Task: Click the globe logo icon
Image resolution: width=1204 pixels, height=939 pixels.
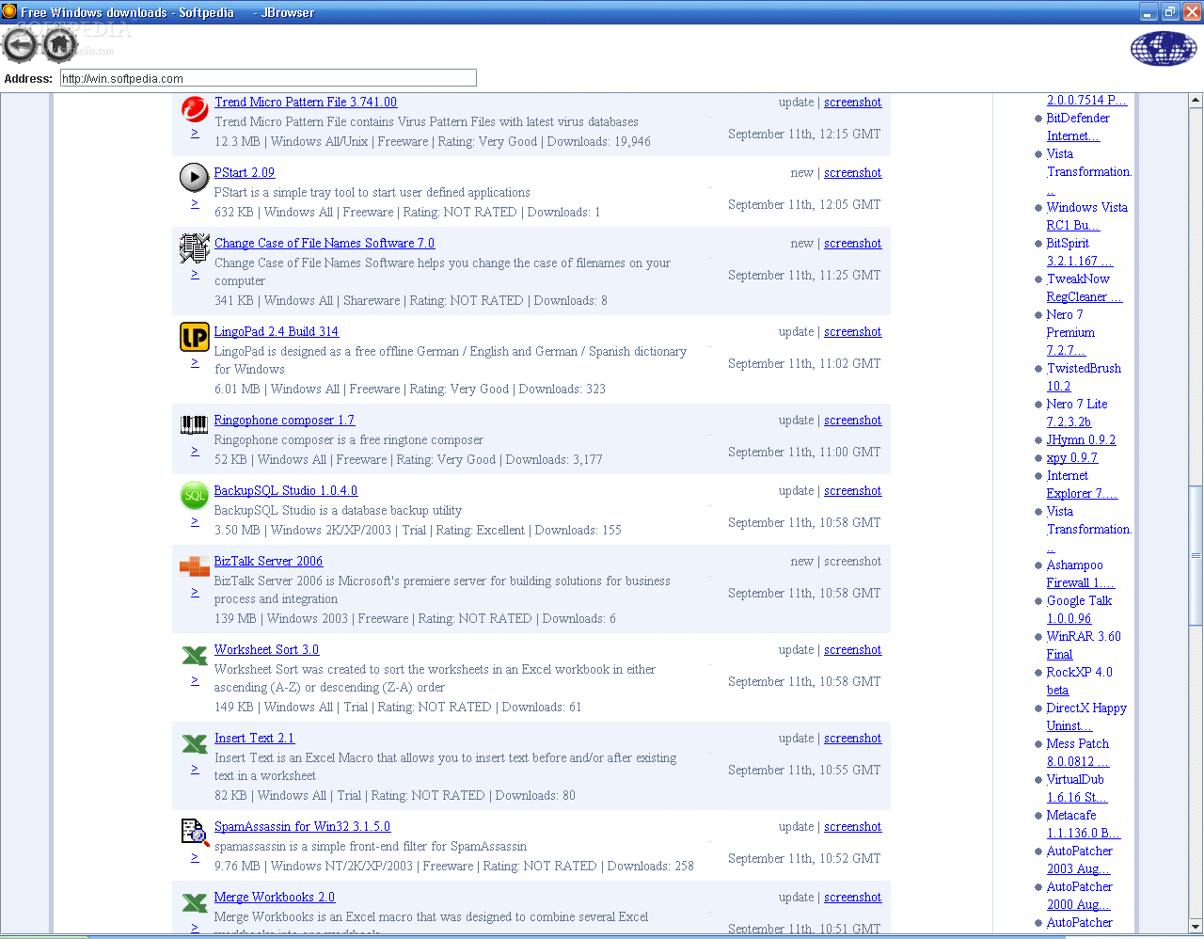Action: pos(1164,48)
